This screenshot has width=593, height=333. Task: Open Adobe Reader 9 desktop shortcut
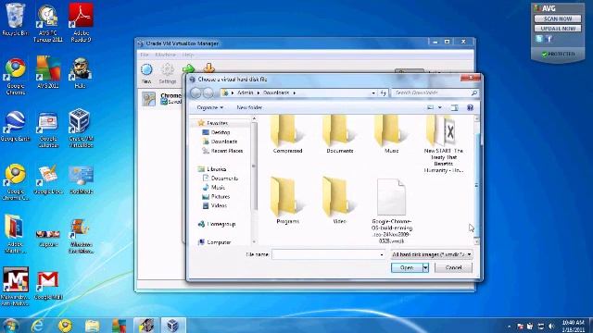(x=81, y=22)
